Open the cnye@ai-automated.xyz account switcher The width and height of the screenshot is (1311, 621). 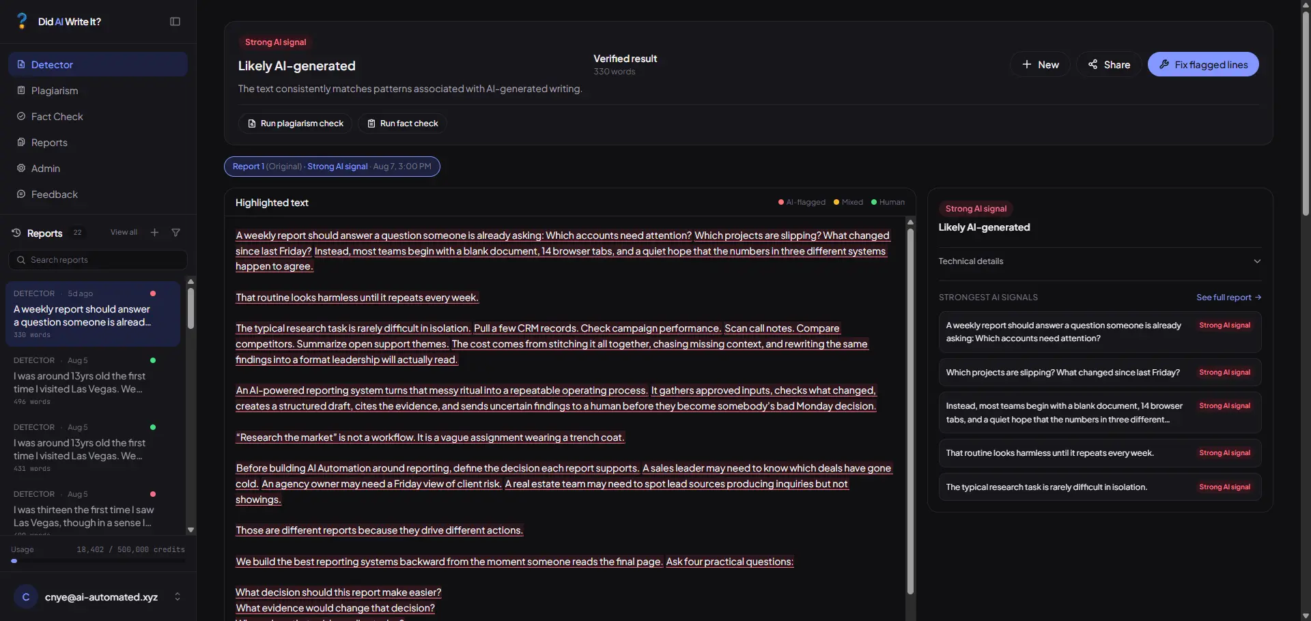point(98,596)
